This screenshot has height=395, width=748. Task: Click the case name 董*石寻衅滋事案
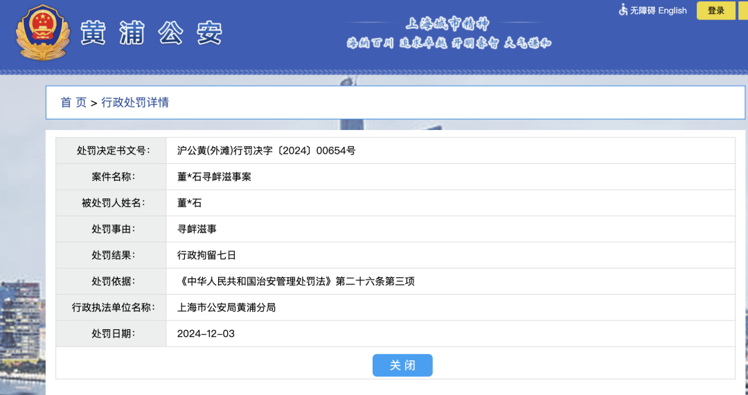point(214,176)
